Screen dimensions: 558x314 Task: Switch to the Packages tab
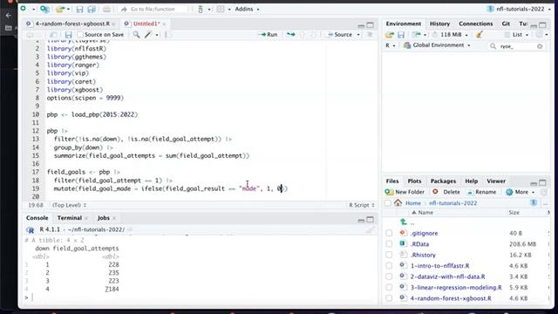[x=443, y=181]
